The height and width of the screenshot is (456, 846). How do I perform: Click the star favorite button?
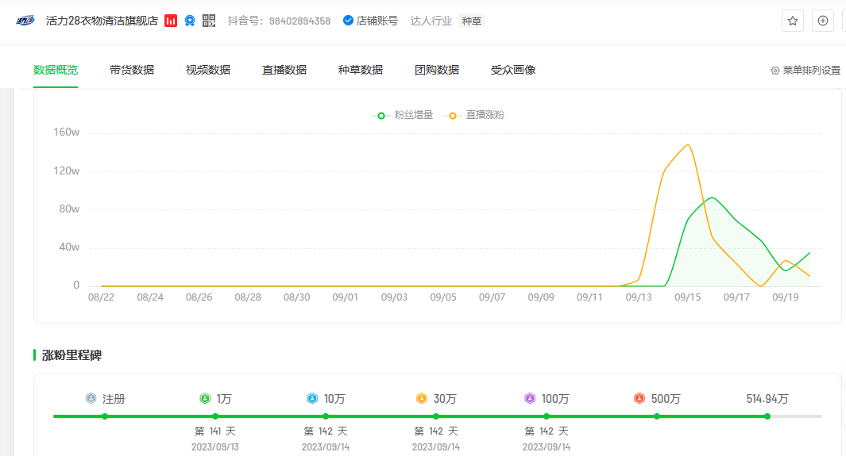pyautogui.click(x=792, y=21)
